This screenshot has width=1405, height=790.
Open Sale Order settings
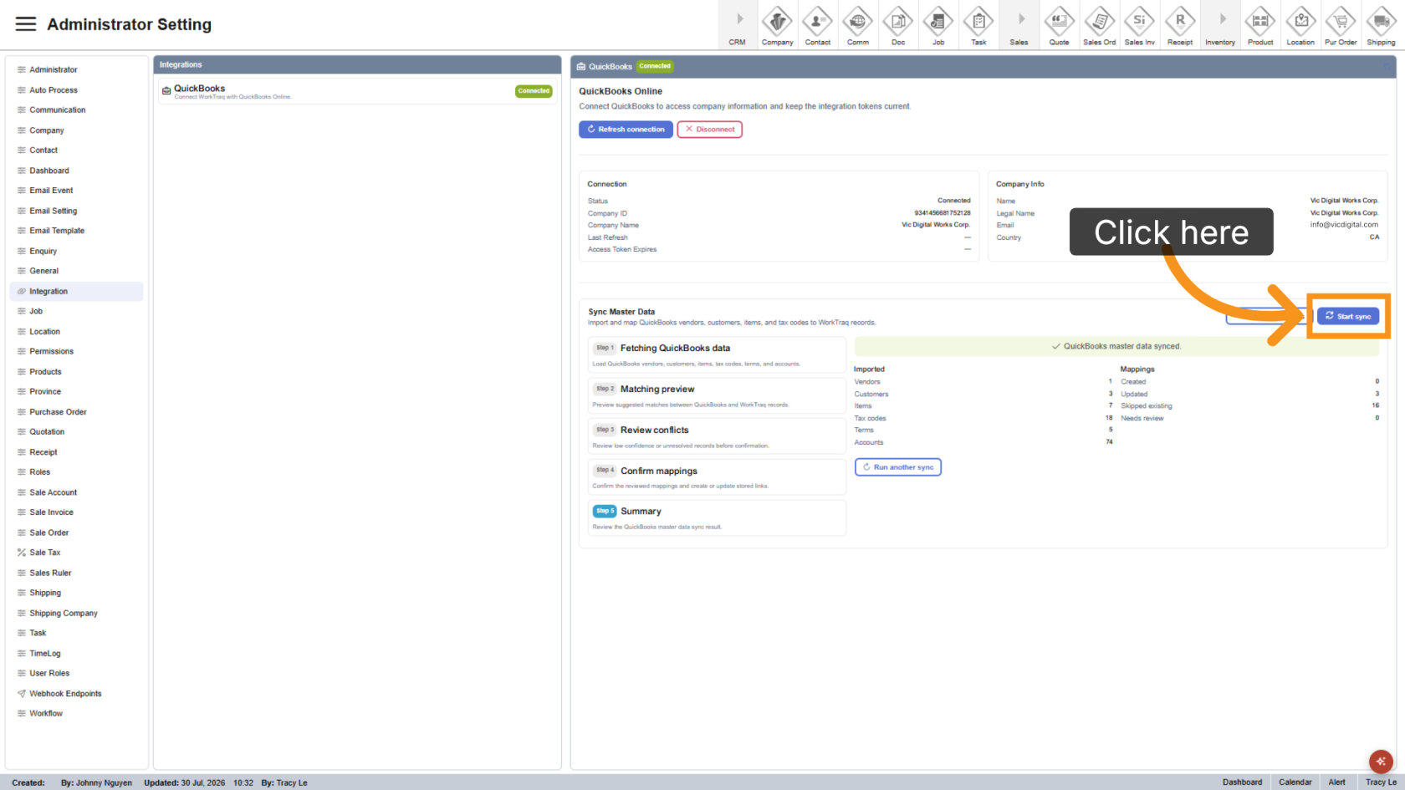point(76,533)
